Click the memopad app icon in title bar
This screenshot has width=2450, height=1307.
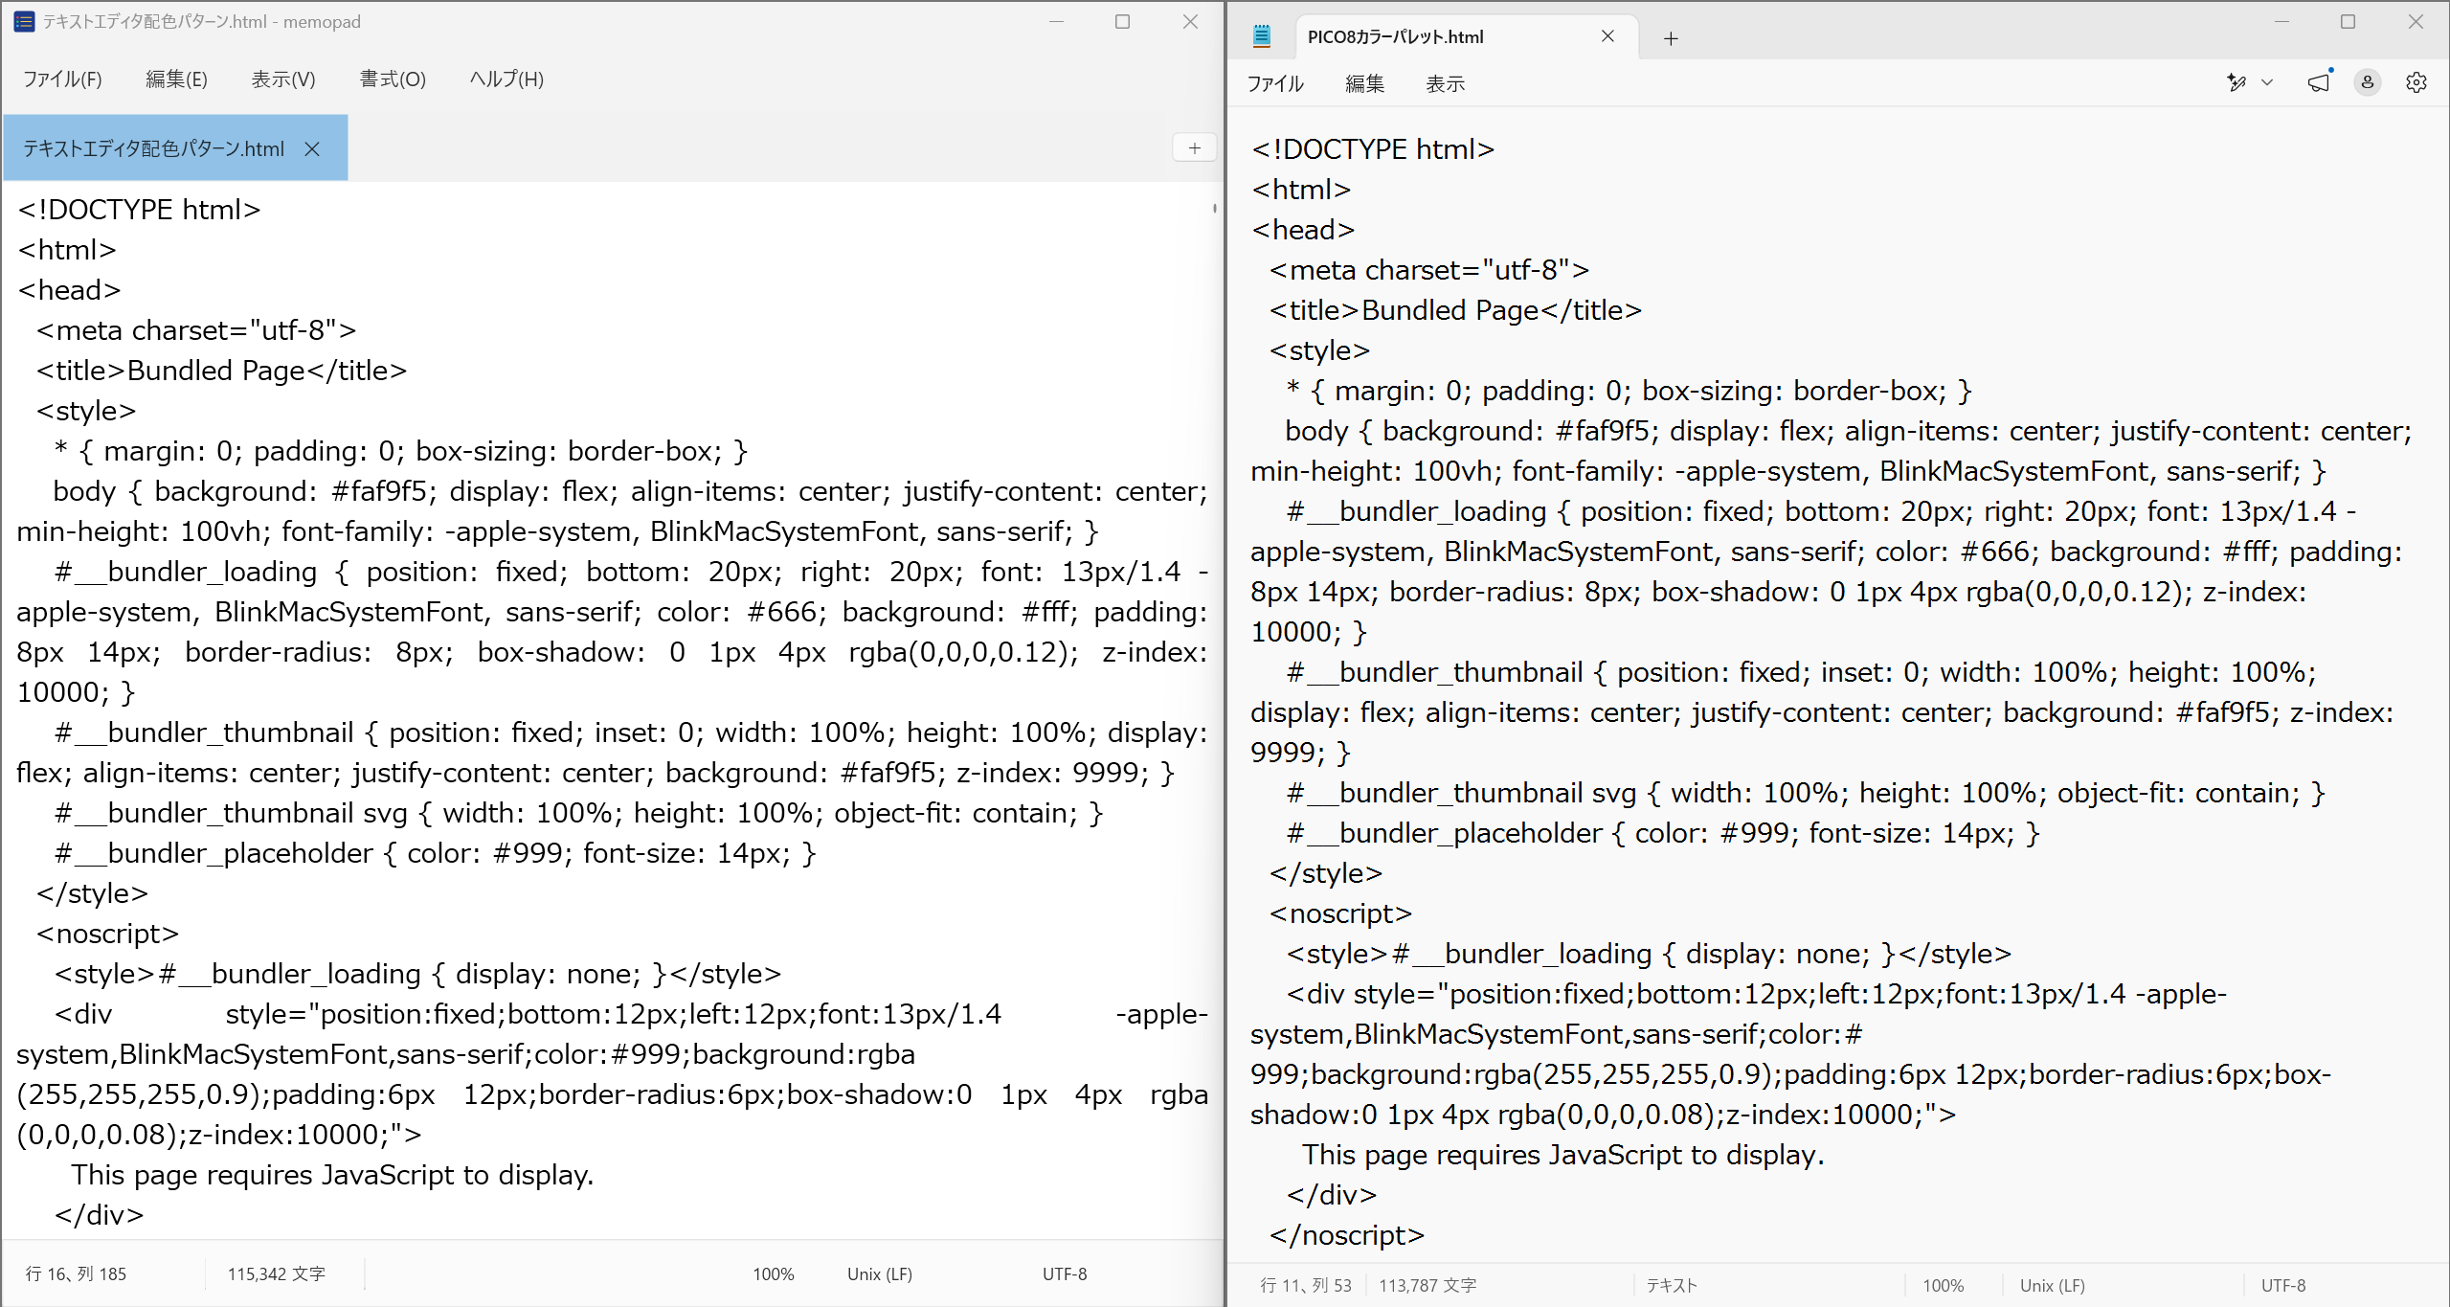pyautogui.click(x=24, y=21)
